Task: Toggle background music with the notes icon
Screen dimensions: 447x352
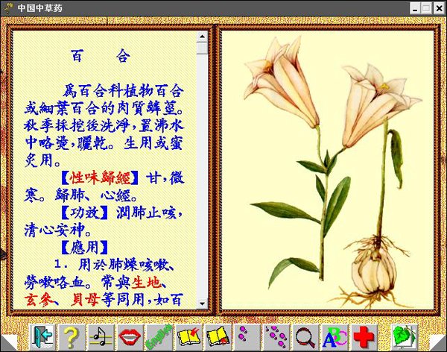Action: pos(100,337)
